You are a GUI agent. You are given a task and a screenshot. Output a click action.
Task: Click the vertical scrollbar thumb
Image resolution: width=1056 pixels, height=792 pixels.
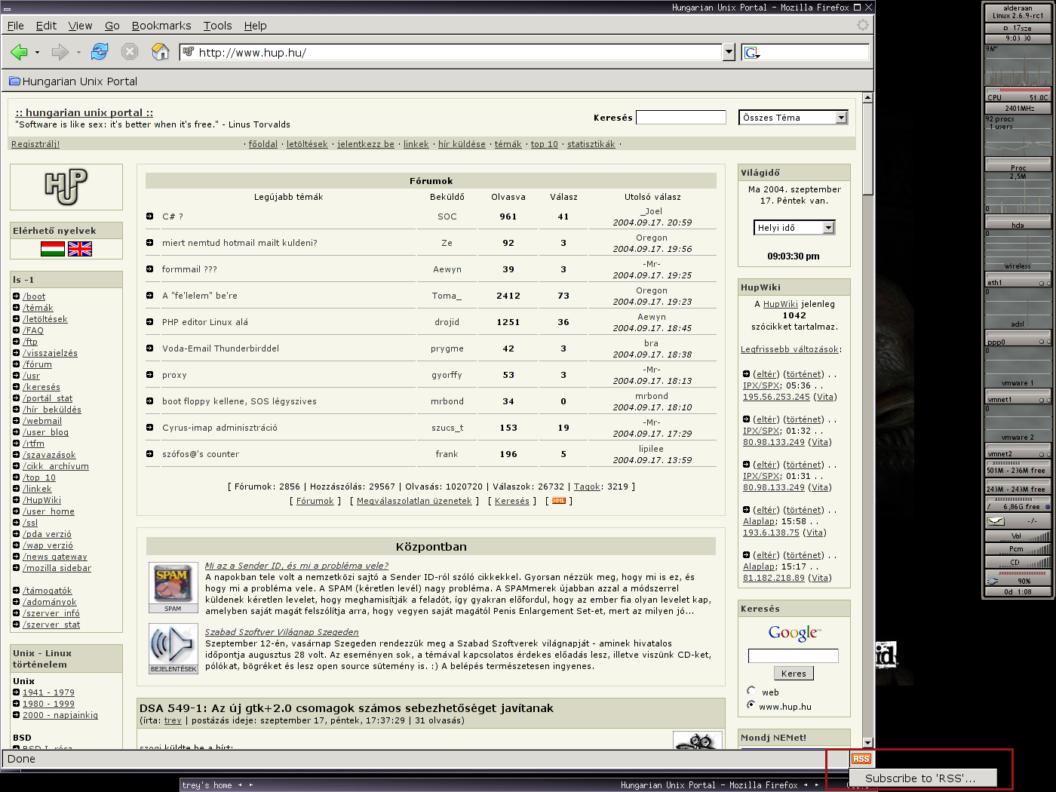tap(867, 149)
